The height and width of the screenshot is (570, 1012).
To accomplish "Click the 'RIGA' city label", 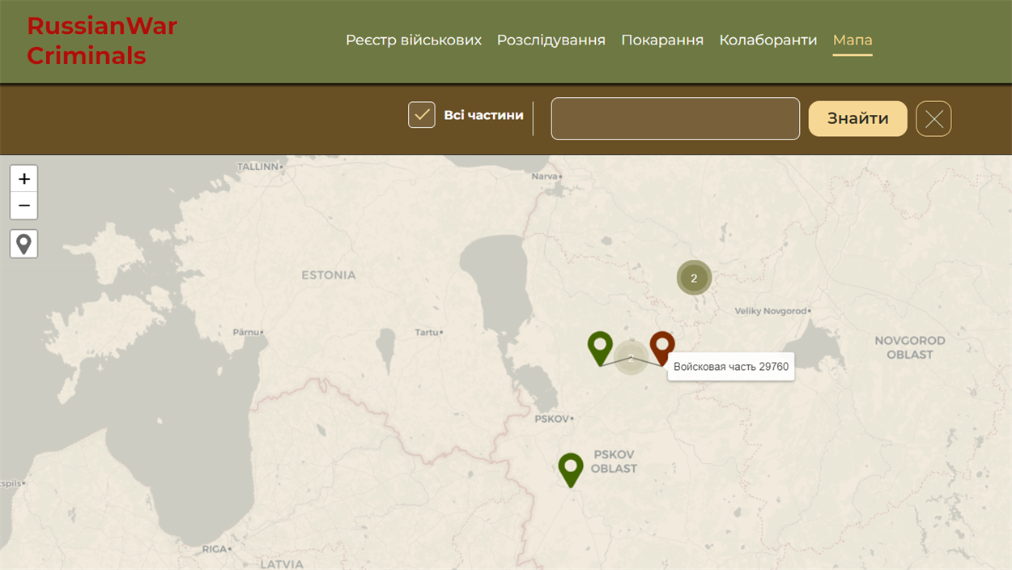I will click(x=215, y=549).
